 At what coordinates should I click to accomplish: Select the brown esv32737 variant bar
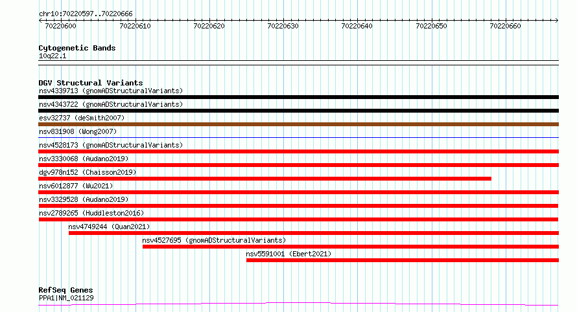point(298,124)
